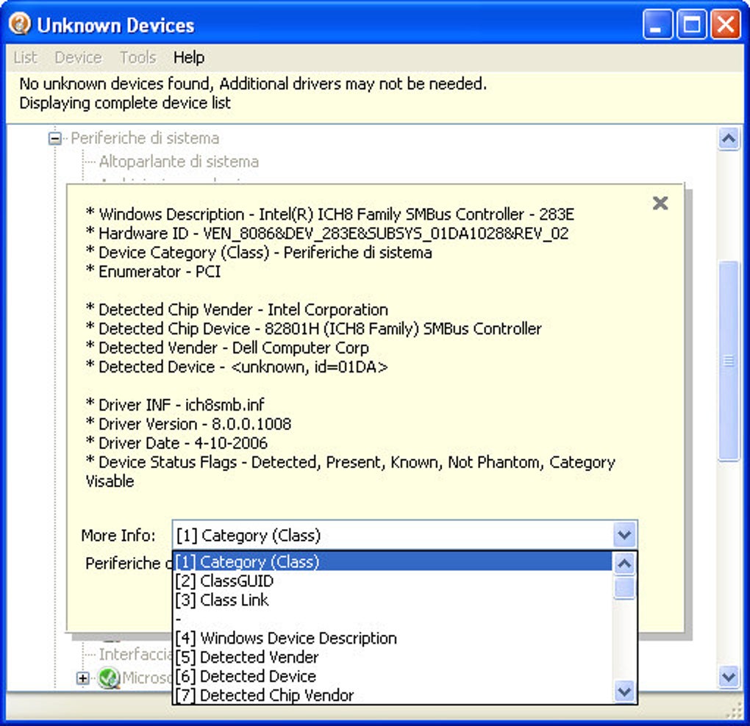This screenshot has width=750, height=726.
Task: Expand the Microsoft tree node plus box
Action: point(82,678)
